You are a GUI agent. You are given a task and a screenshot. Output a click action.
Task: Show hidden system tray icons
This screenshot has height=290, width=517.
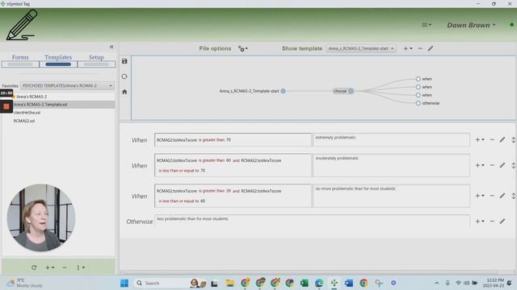pos(436,283)
